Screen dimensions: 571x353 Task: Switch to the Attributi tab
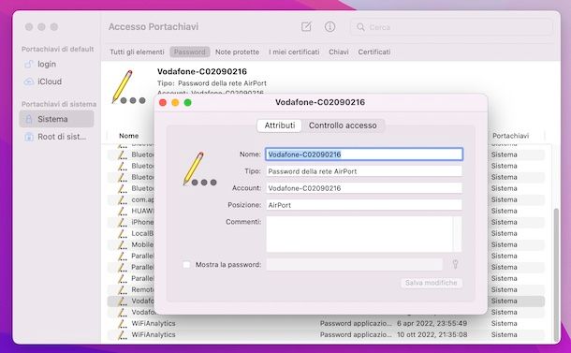[279, 125]
